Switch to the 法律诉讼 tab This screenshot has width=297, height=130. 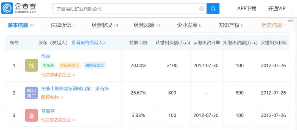tap(63, 25)
